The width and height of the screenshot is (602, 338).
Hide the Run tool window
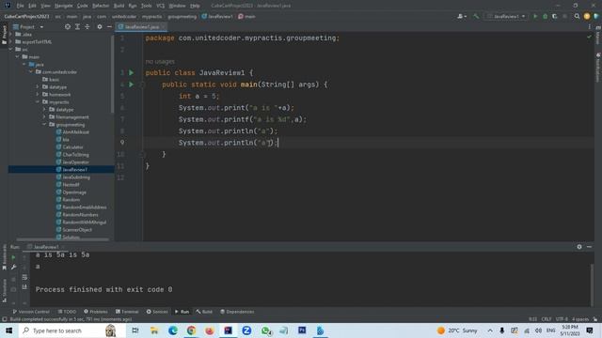(589, 247)
